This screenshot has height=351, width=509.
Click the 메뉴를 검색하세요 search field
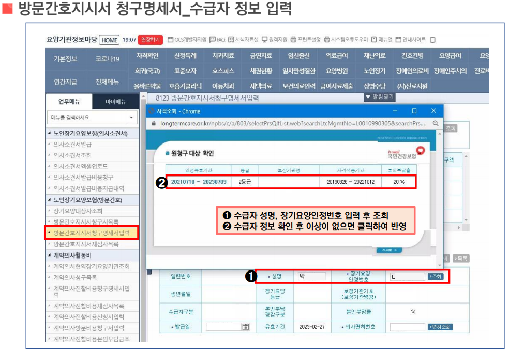click(87, 117)
